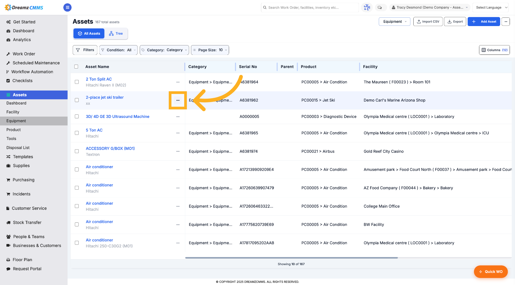The height and width of the screenshot is (285, 515).
Task: Open the Category filter dropdown
Action: pyautogui.click(x=164, y=50)
